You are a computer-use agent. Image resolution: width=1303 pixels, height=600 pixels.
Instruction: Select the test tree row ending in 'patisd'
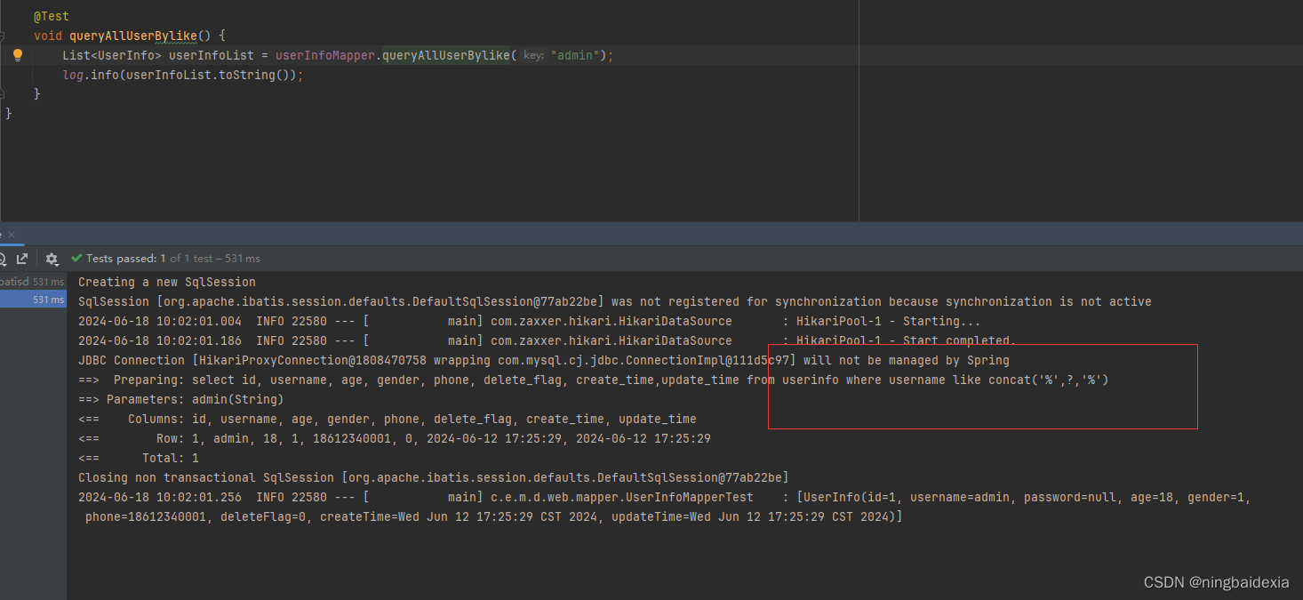(x=33, y=282)
